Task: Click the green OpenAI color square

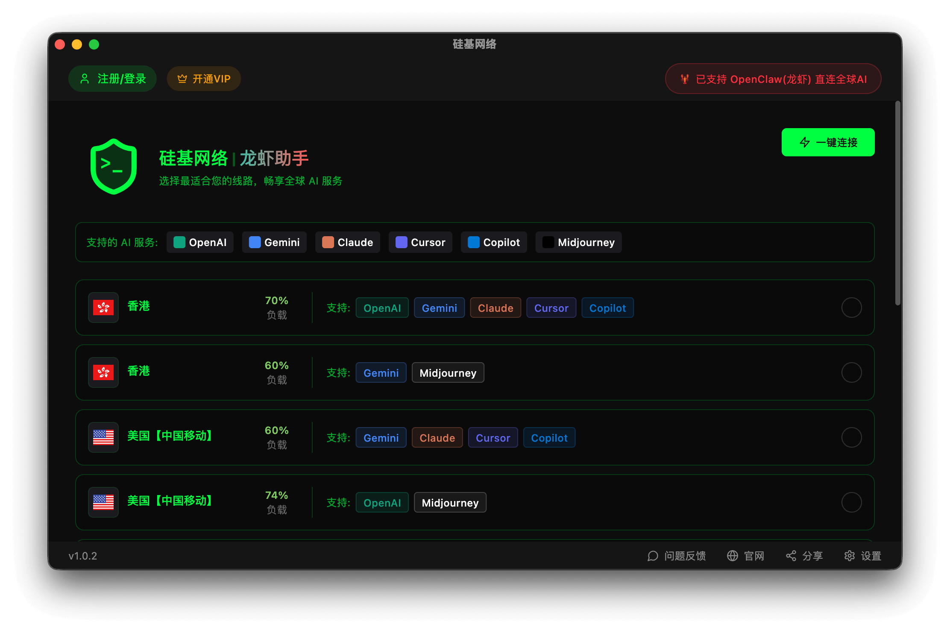Action: tap(179, 242)
